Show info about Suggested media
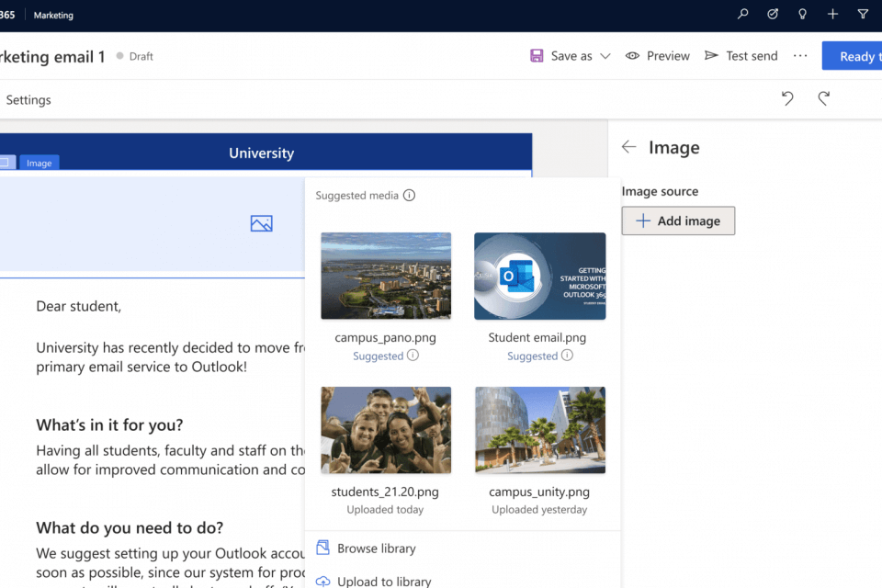Image resolution: width=882 pixels, height=588 pixels. coord(410,196)
